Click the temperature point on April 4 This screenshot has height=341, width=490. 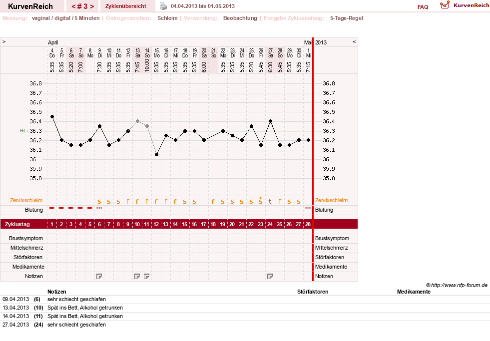pyautogui.click(x=52, y=116)
